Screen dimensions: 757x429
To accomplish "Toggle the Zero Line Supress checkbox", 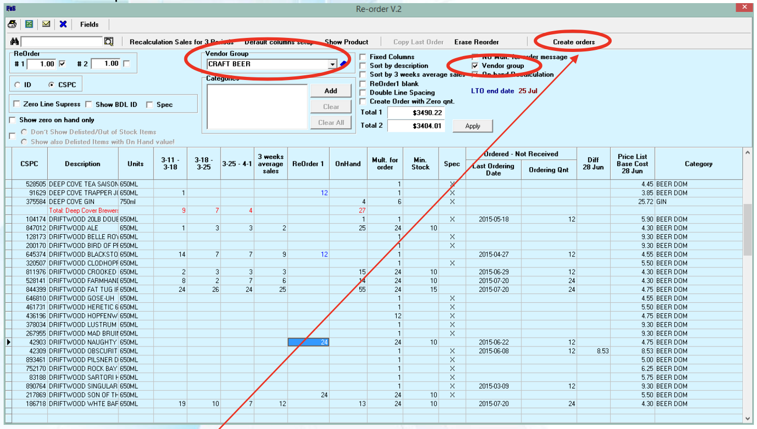I will click(x=17, y=104).
